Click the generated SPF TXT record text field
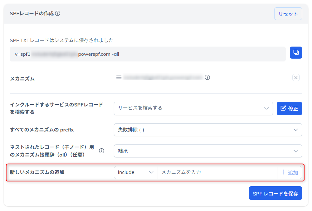Viewport: 312px width, 211px height. 148,54
